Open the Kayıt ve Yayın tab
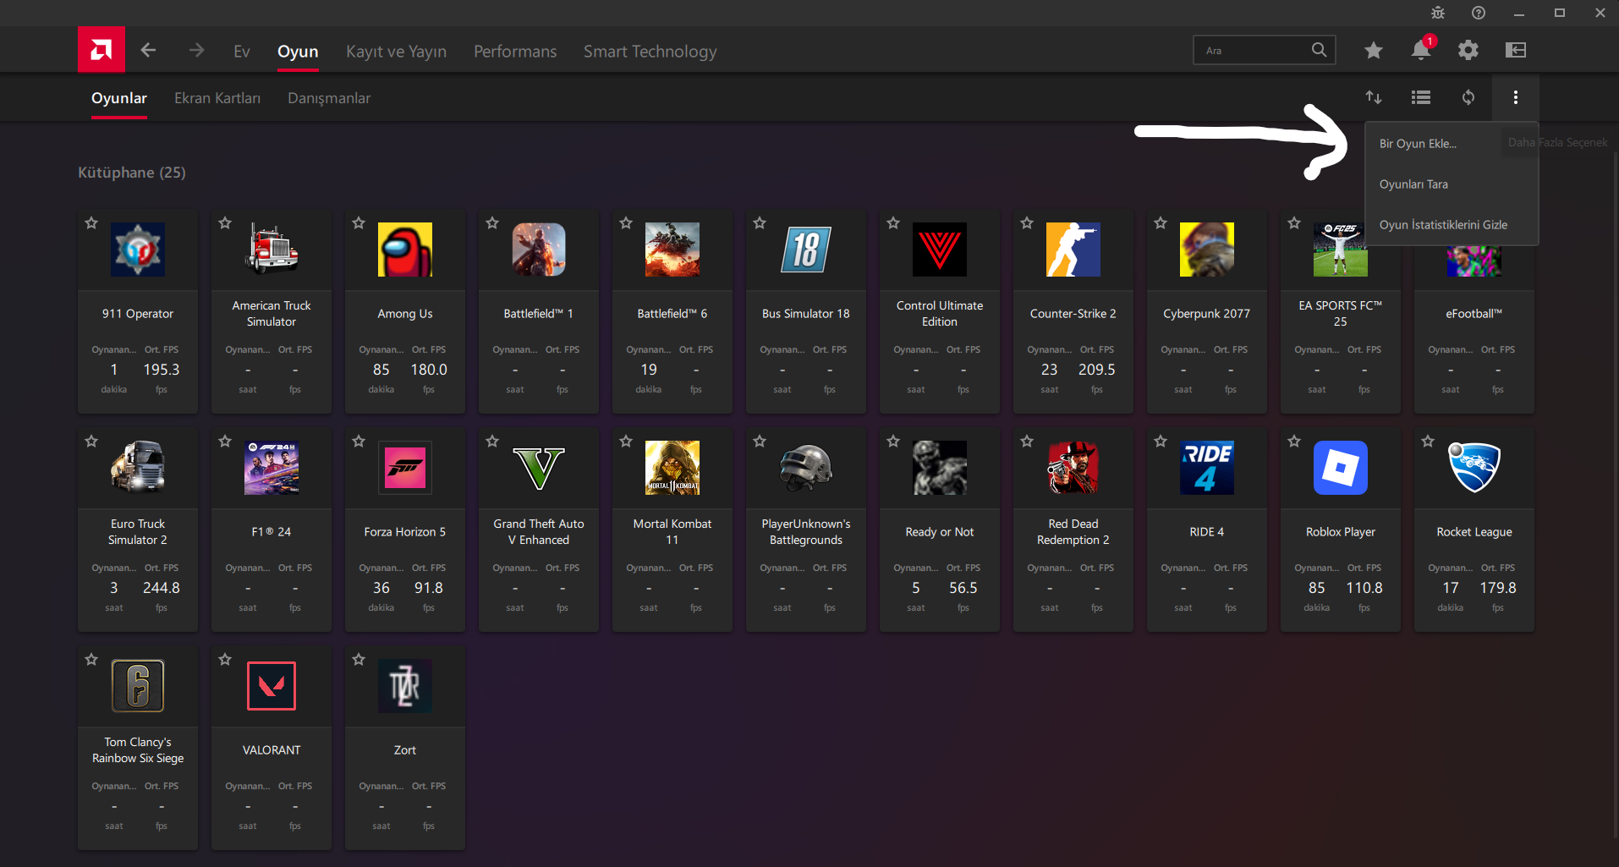 pyautogui.click(x=396, y=52)
